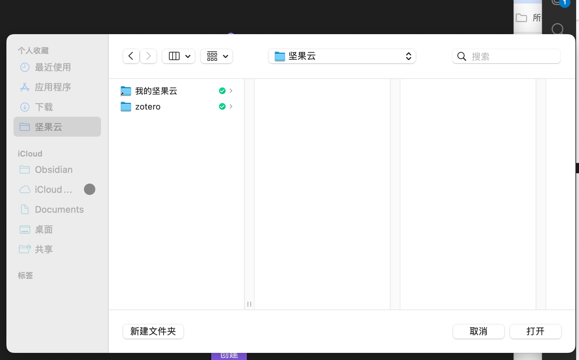Screen dimensions: 579x360
Task: Create a folder with 新建文件夹
Action: point(153,331)
